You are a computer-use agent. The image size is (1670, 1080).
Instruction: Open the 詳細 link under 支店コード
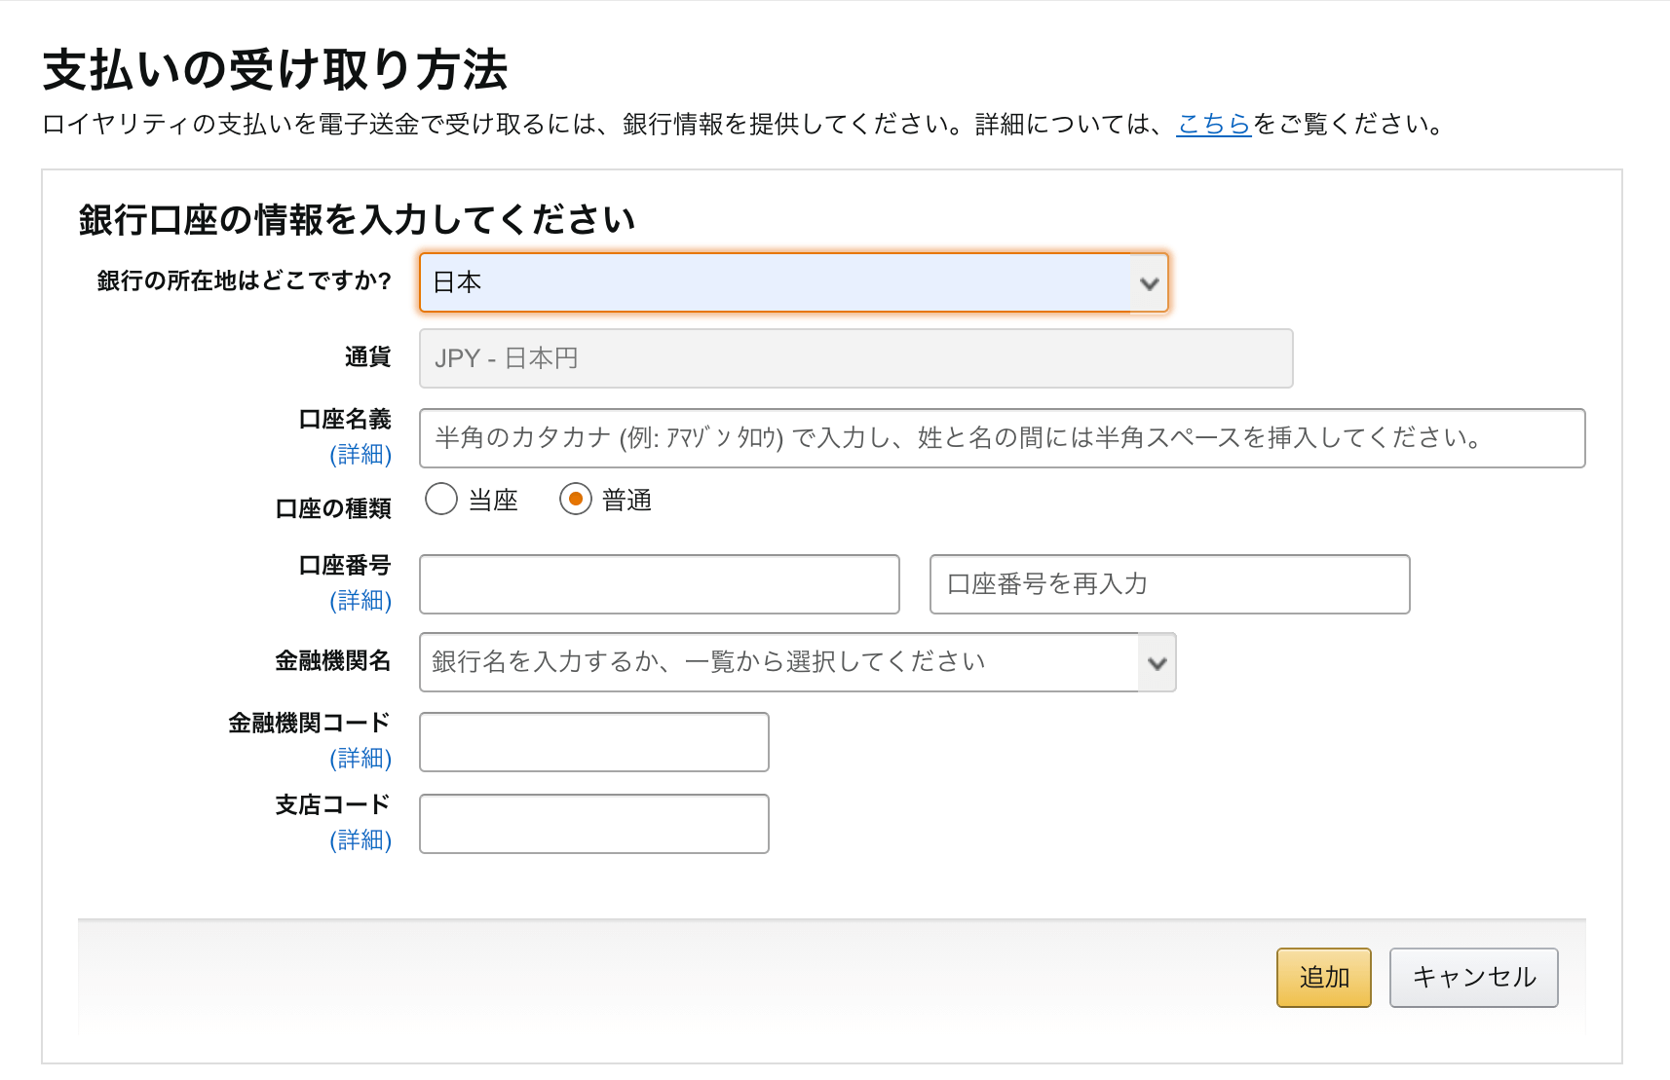361,840
